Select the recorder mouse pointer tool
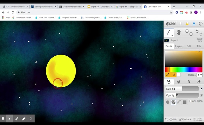The height and width of the screenshot is (125, 204). pos(10,119)
